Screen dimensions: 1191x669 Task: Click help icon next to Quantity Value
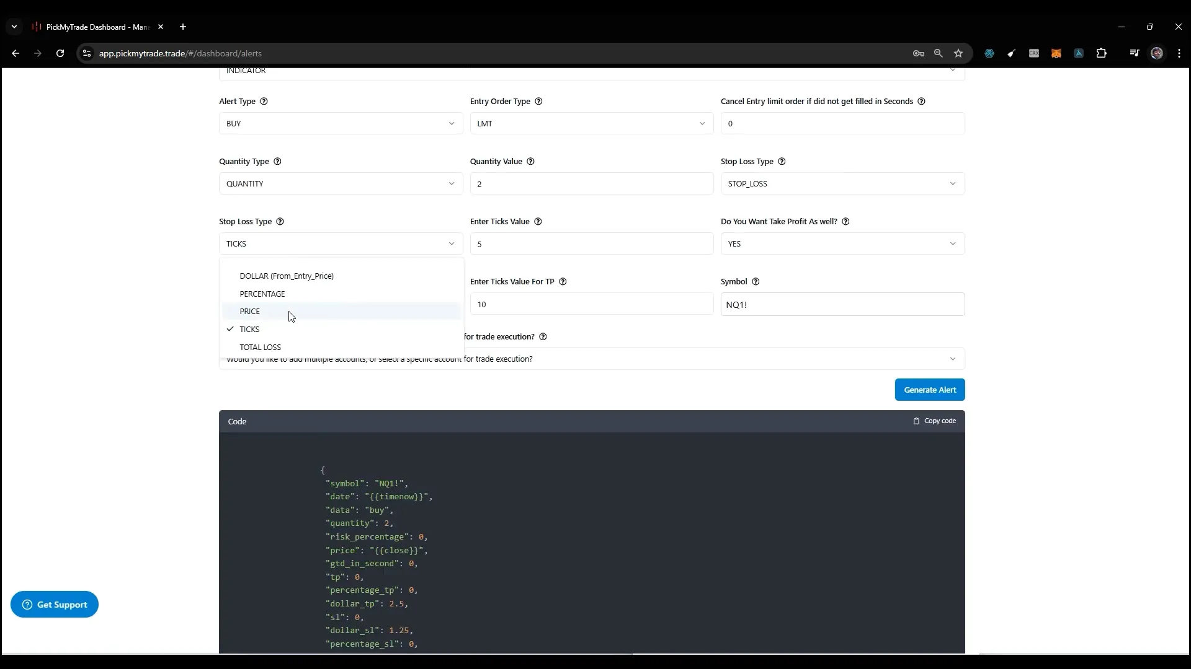click(x=530, y=162)
